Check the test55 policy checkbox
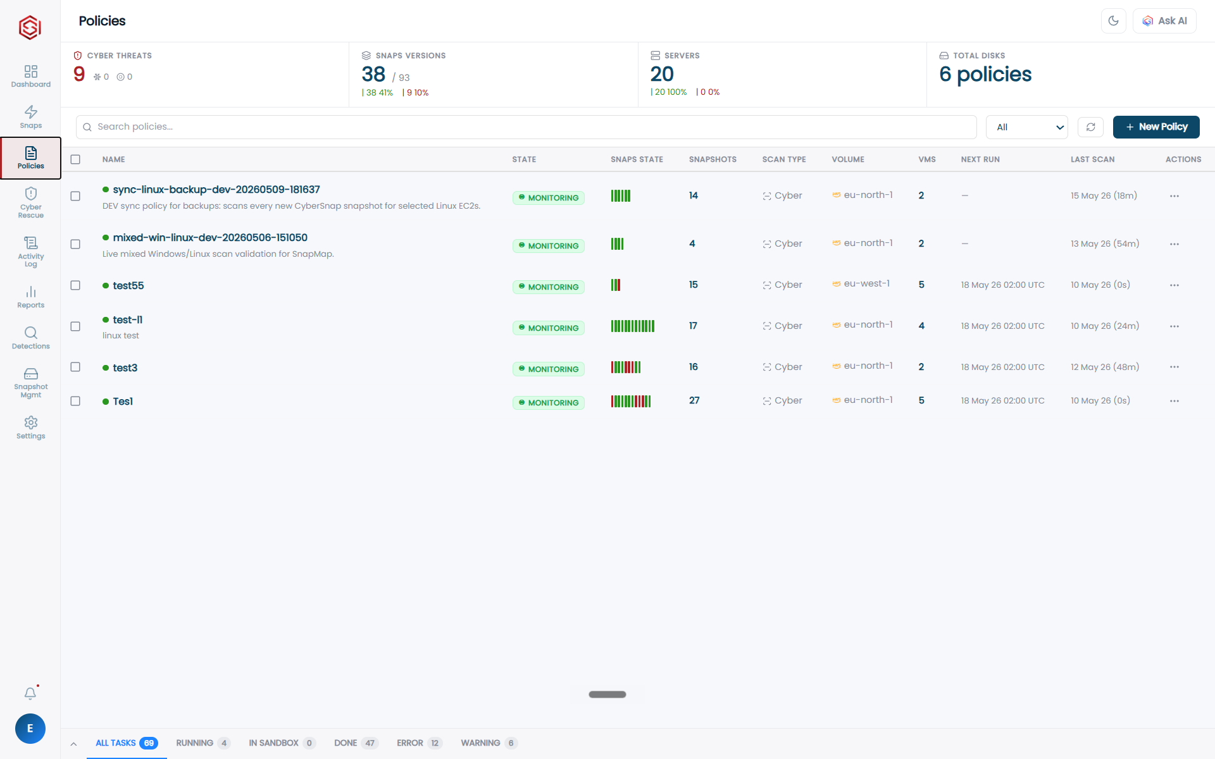1215x759 pixels. (75, 285)
